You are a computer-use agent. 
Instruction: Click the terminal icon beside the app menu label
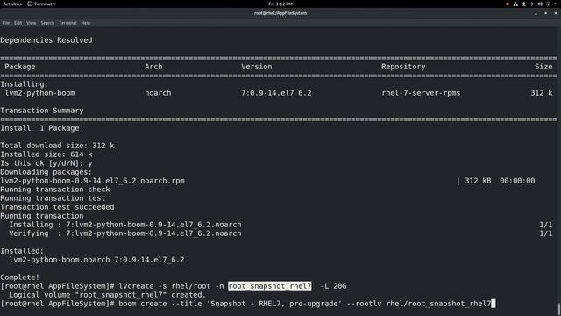coord(30,4)
